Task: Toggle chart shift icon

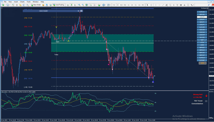Action: (x=94, y=5)
